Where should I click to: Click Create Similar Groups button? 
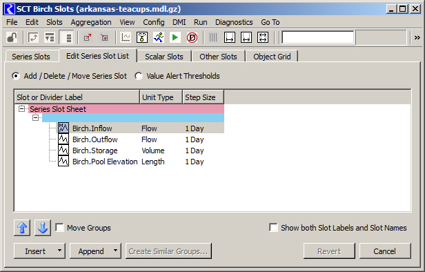[x=168, y=251]
